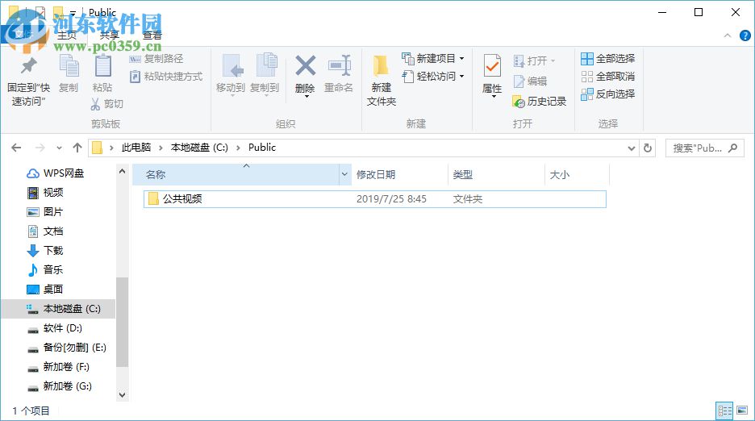The width and height of the screenshot is (755, 421).
Task: Click Invert selection (反向选择)
Action: tap(607, 94)
